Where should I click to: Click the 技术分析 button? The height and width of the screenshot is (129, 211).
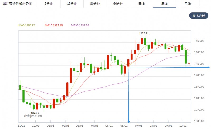pos(199,16)
